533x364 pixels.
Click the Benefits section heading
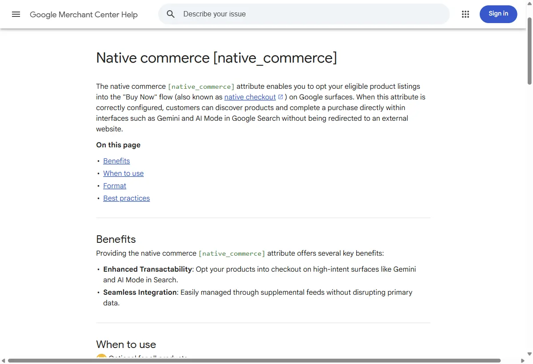point(116,239)
